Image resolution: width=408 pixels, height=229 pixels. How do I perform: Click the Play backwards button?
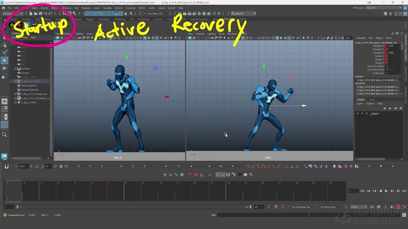(x=381, y=191)
